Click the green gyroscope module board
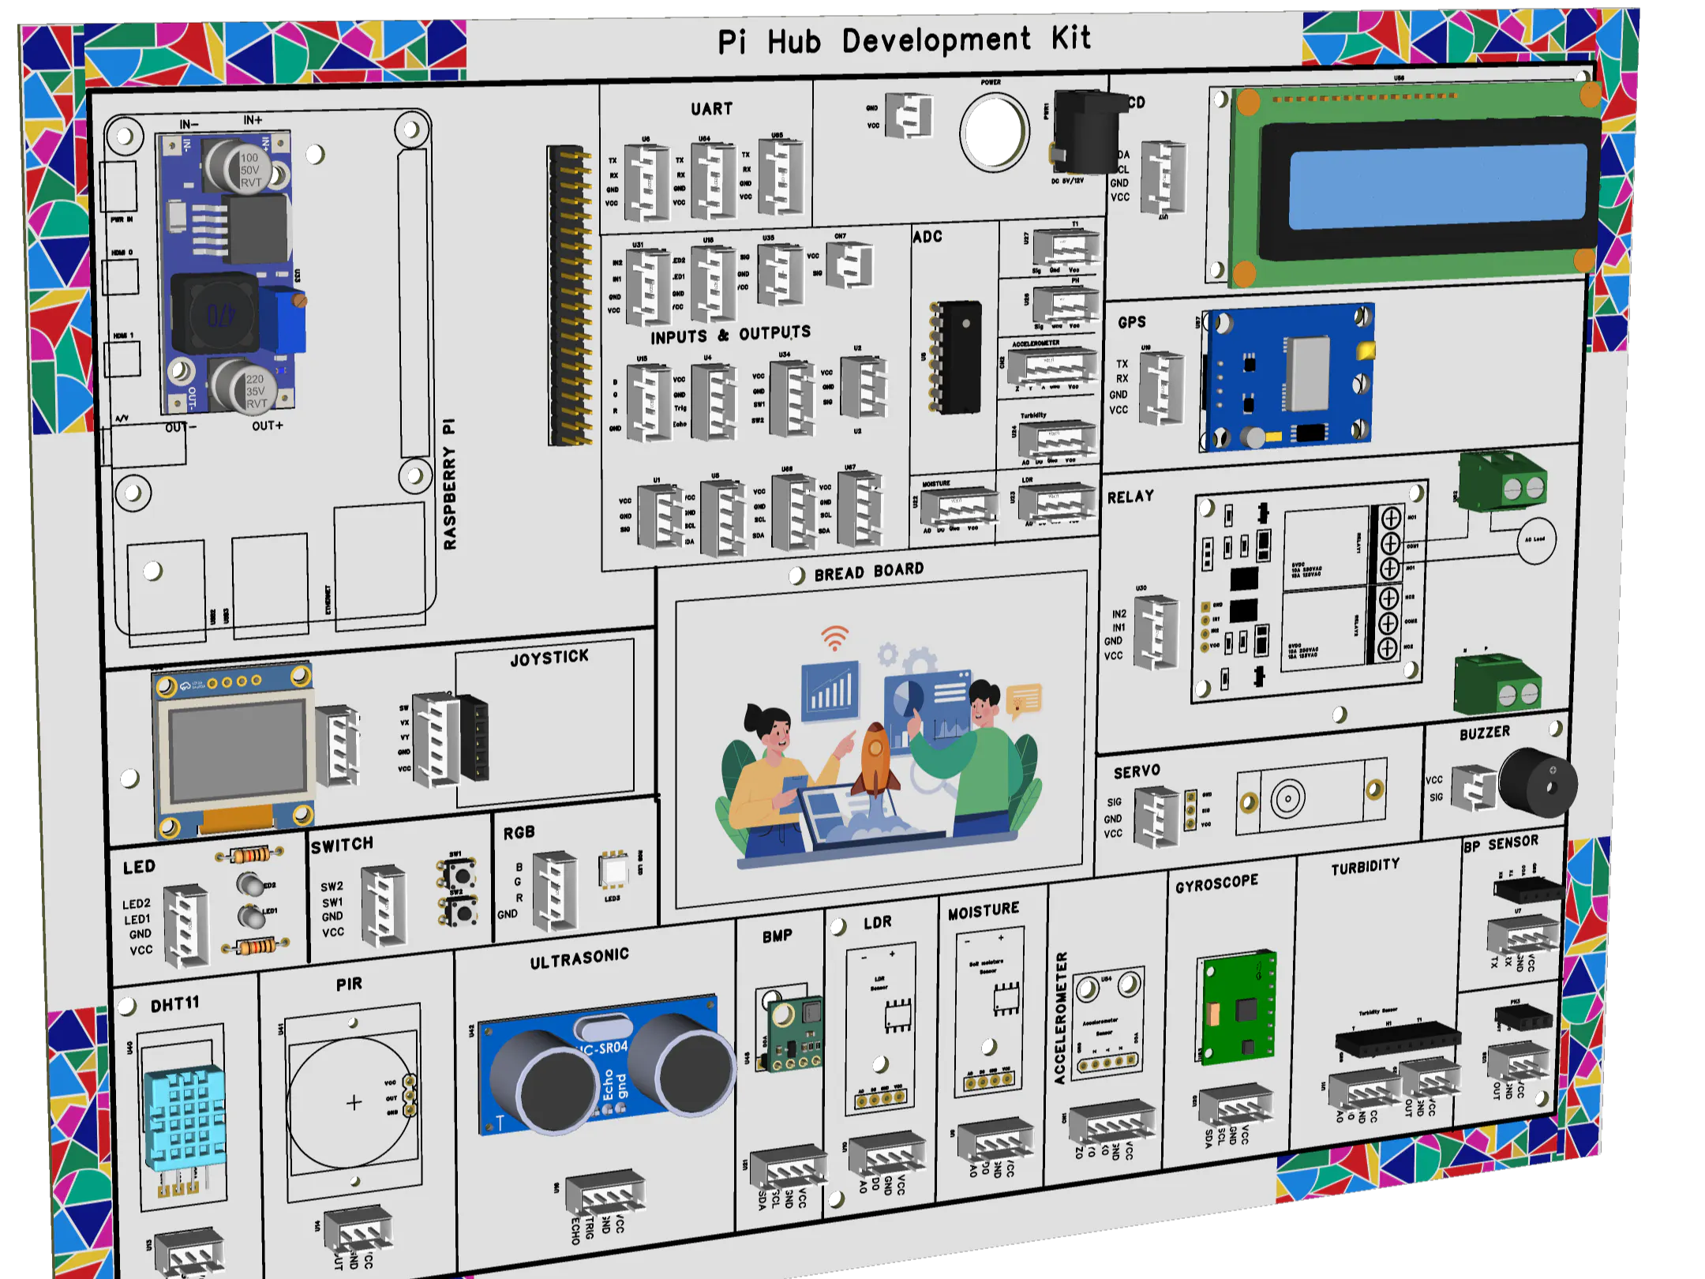The width and height of the screenshot is (1705, 1279). [1237, 1007]
